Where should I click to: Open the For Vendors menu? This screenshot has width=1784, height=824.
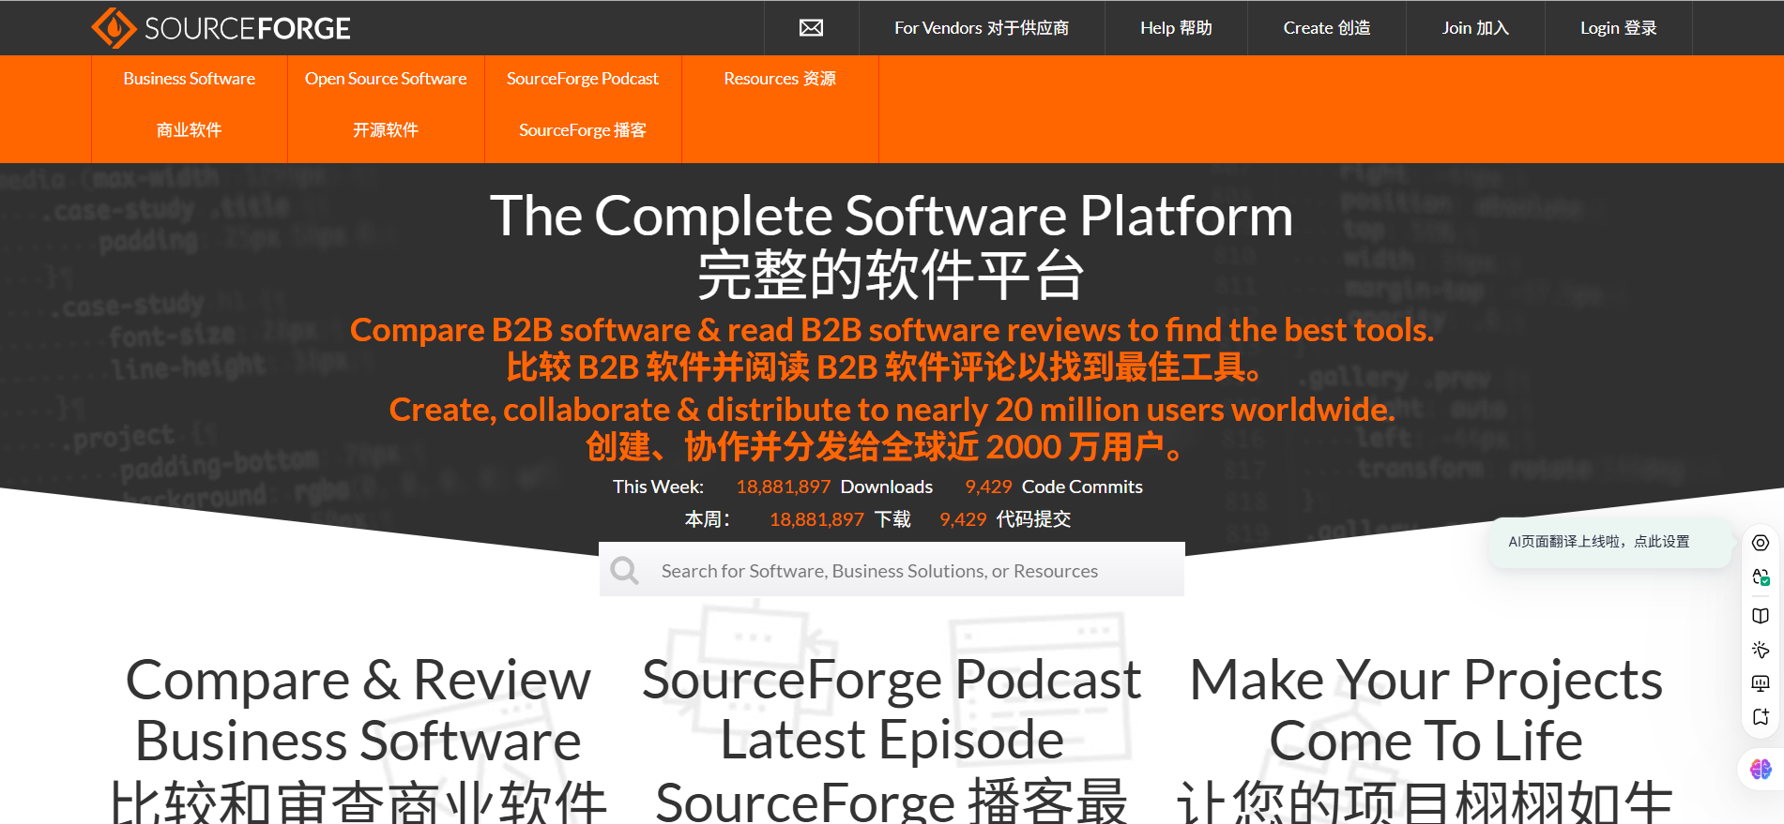coord(982,28)
